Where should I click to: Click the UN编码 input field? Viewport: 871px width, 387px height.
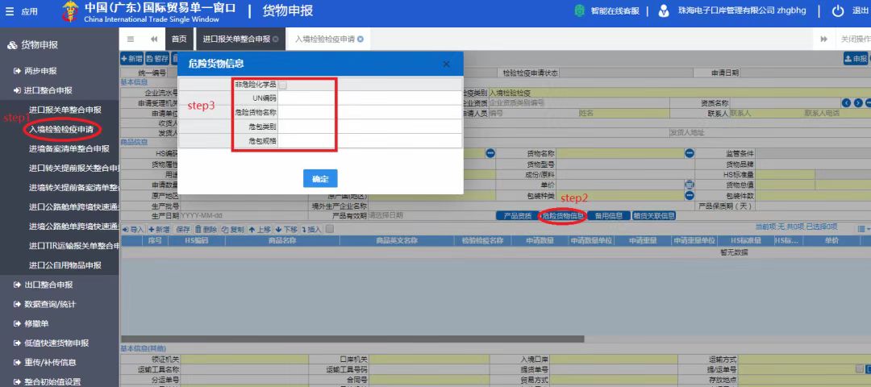point(369,98)
